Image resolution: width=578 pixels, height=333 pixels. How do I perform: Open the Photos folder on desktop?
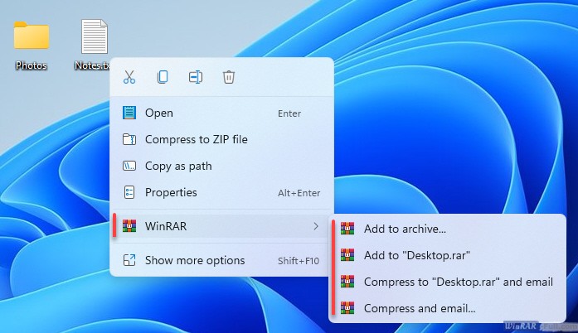pyautogui.click(x=32, y=37)
